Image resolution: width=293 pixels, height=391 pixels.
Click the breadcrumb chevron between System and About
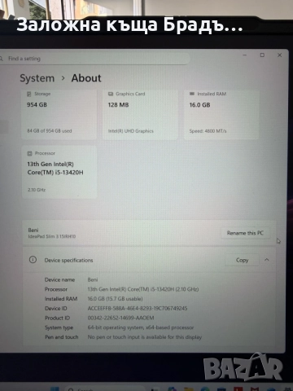pos(63,78)
